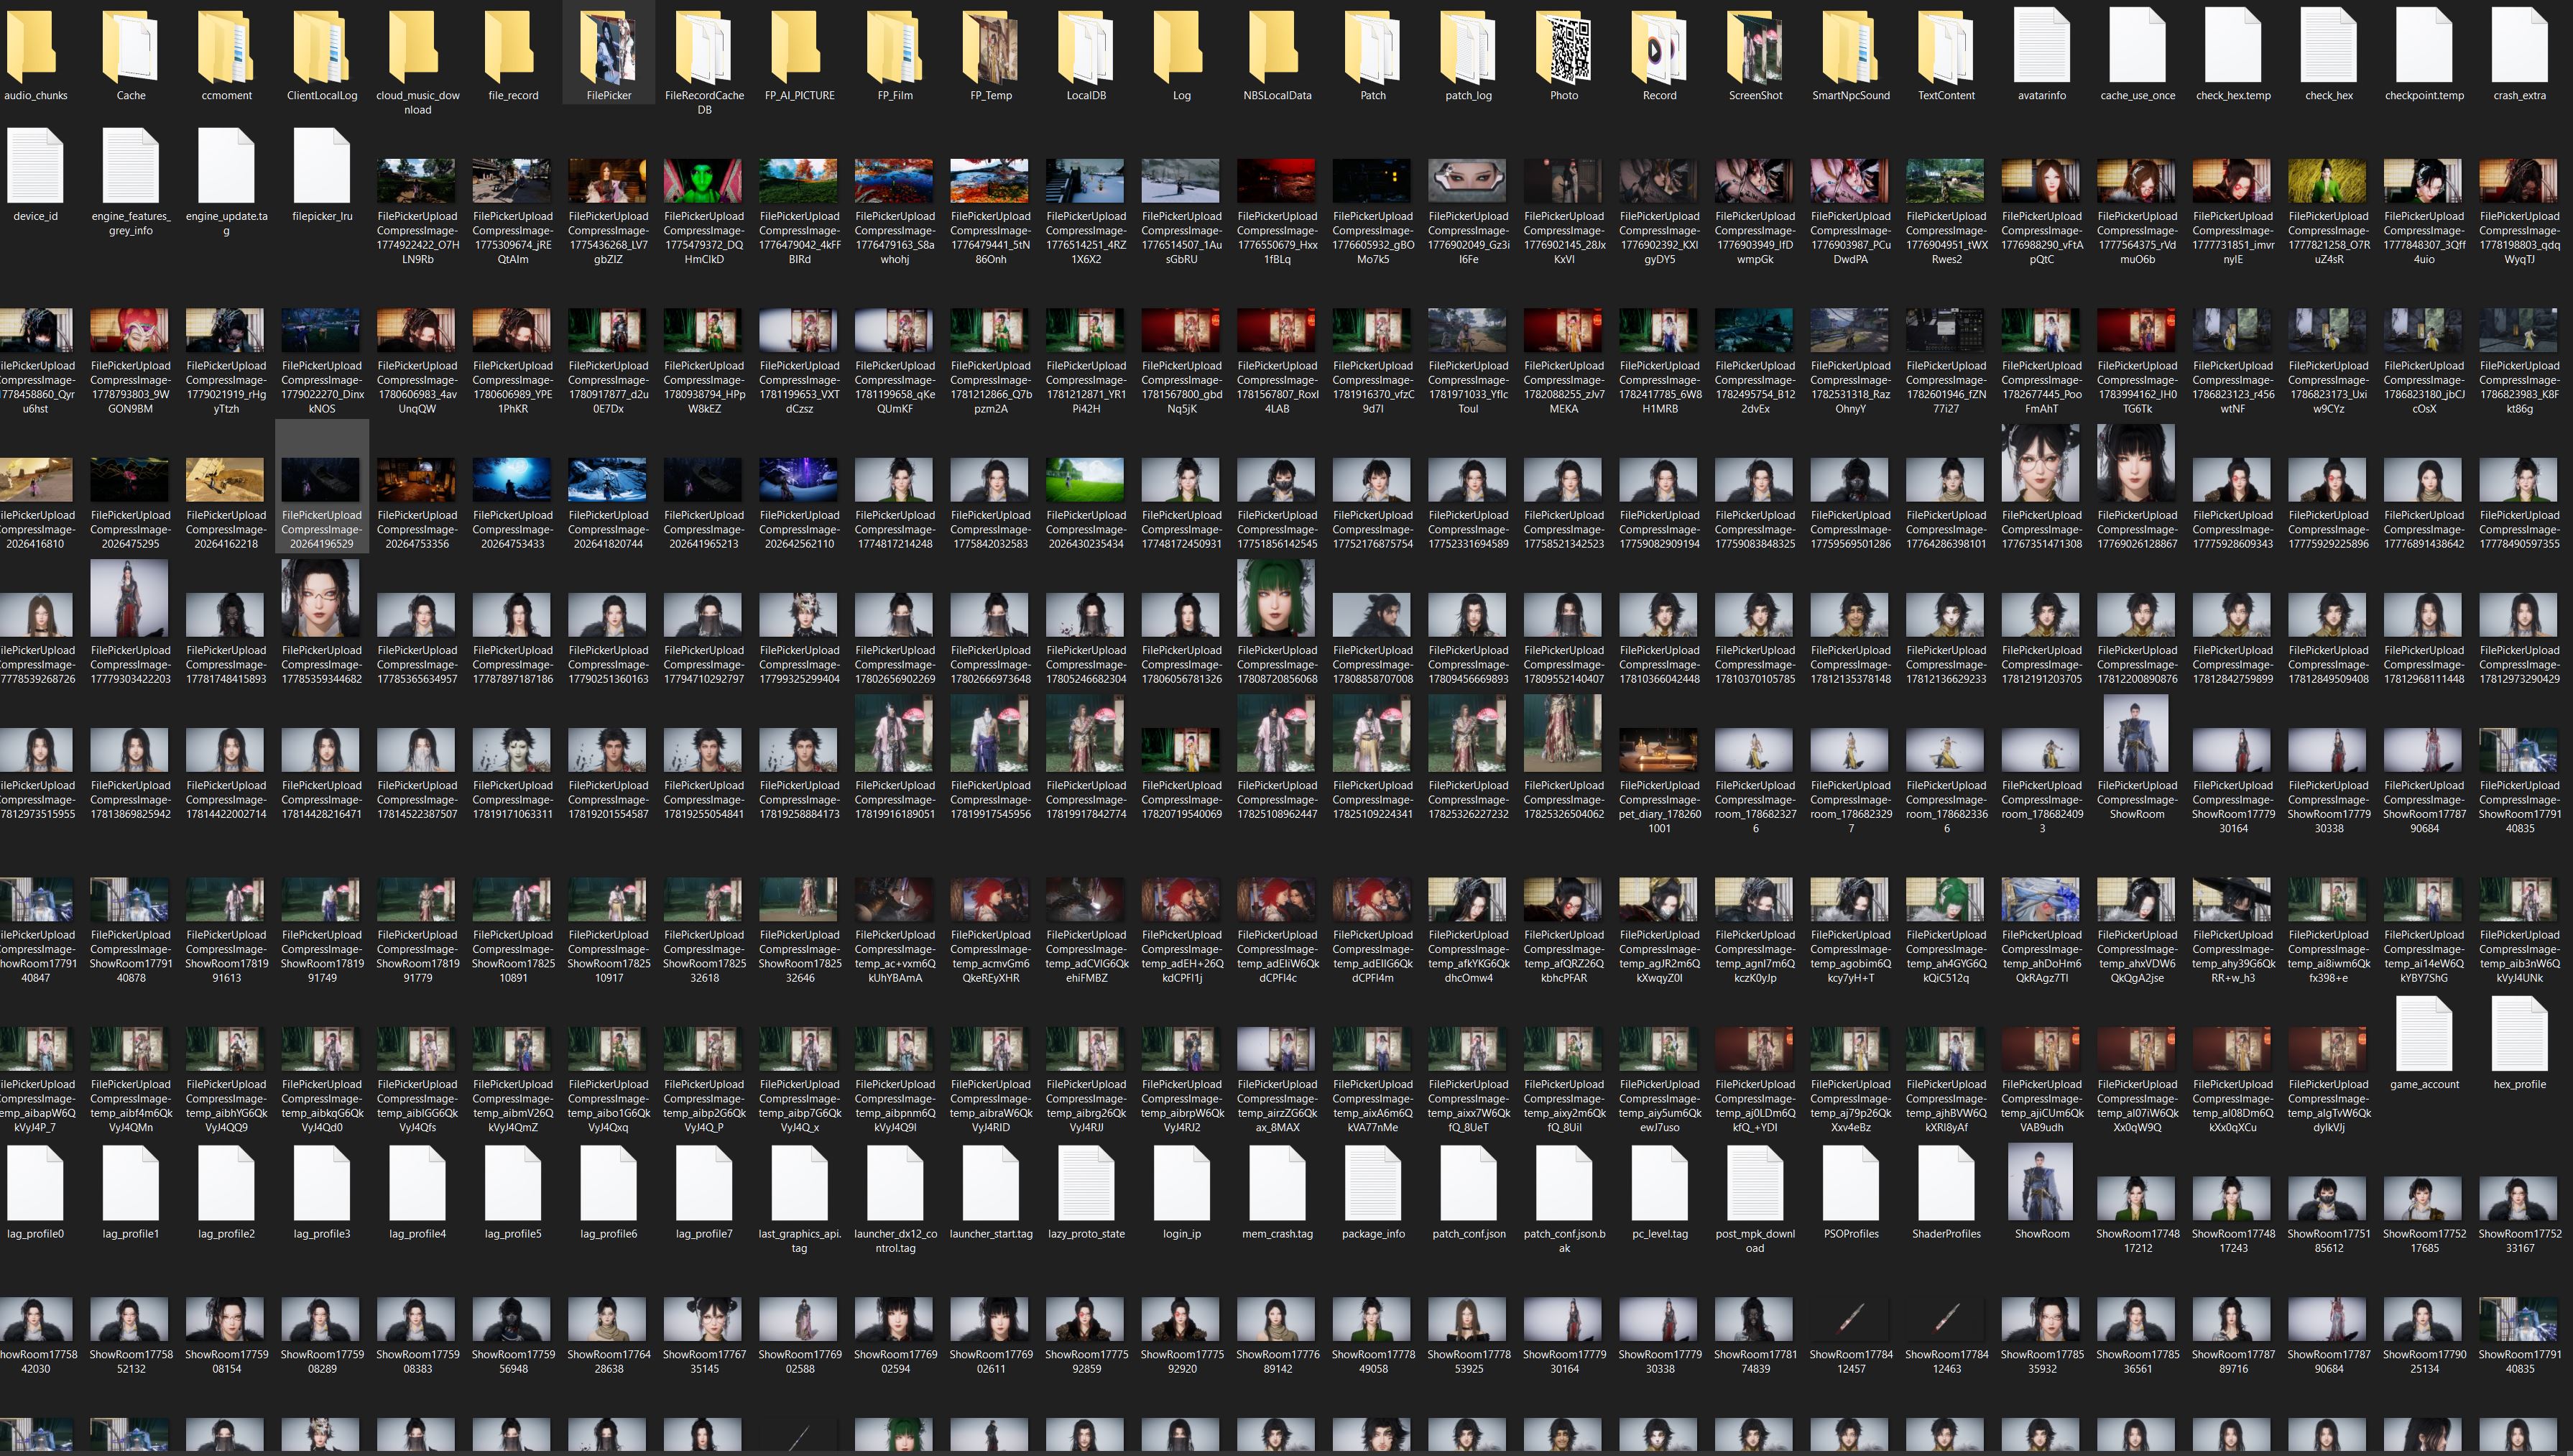
Task: Click the "patch_conf.json.bak" file name
Action: pyautogui.click(x=1564, y=1241)
